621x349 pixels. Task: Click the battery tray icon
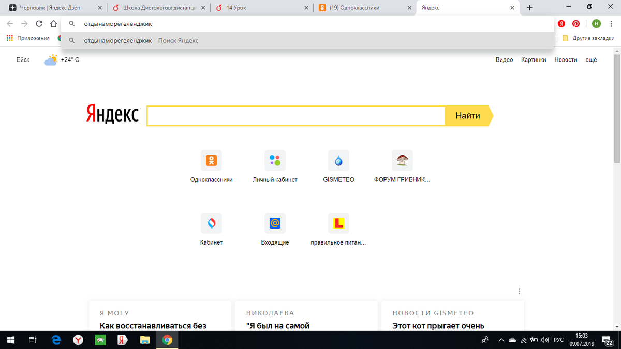coord(534,340)
